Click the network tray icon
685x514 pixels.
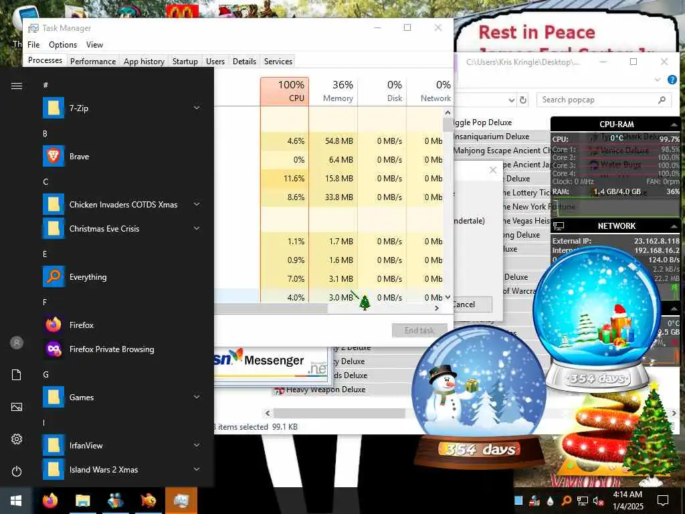583,501
